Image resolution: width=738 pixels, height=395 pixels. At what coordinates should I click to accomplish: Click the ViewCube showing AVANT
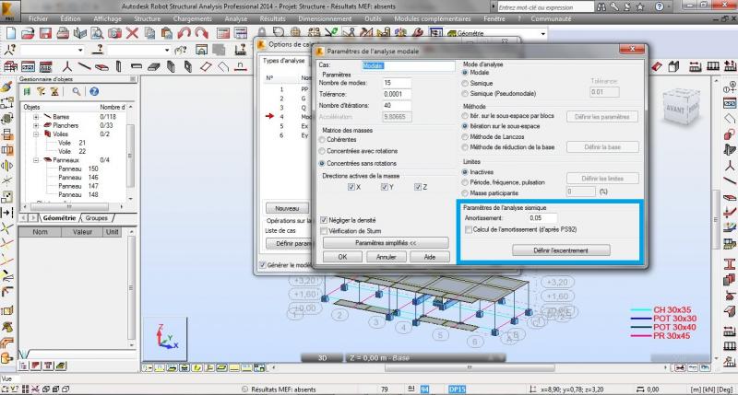tap(680, 108)
